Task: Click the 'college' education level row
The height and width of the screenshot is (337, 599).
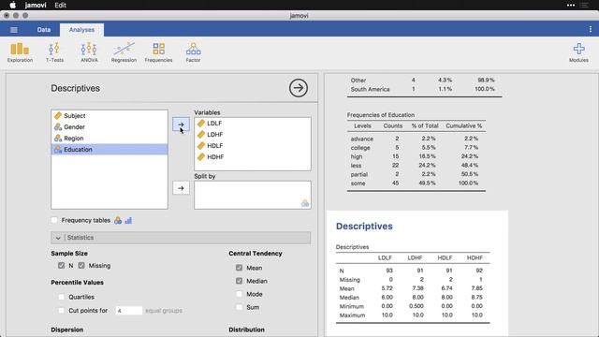Action: [416, 148]
